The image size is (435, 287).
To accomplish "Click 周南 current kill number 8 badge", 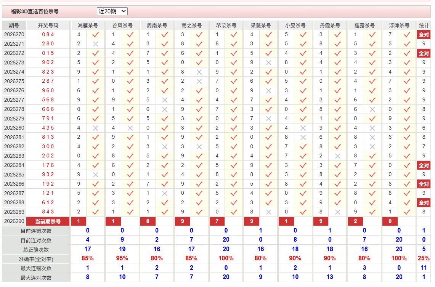I will point(148,221).
